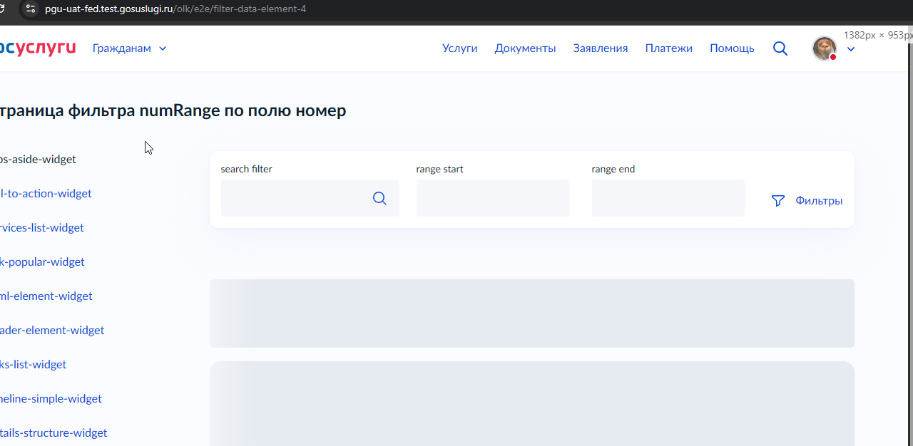Open the Документы menu item
Screen dimensions: 913x446
tap(525, 48)
